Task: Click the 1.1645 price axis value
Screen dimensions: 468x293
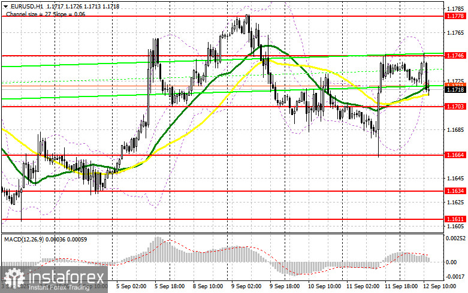Action: click(x=455, y=178)
